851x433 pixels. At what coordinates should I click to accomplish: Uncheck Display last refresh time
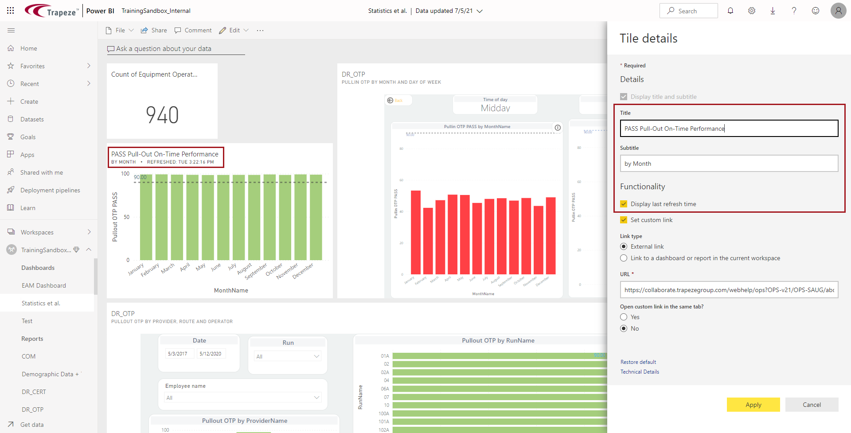(x=624, y=204)
